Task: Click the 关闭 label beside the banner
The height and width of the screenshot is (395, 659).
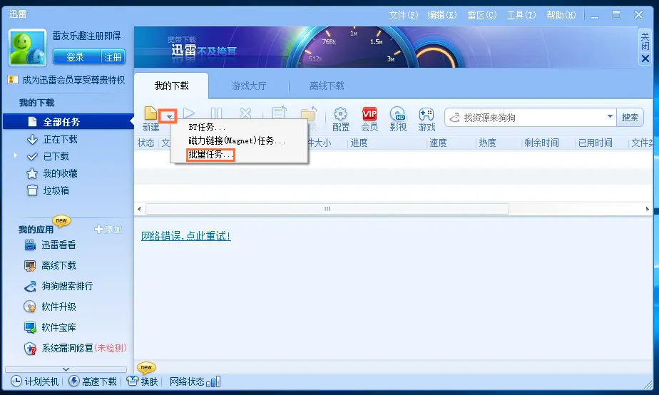Action: point(645,41)
